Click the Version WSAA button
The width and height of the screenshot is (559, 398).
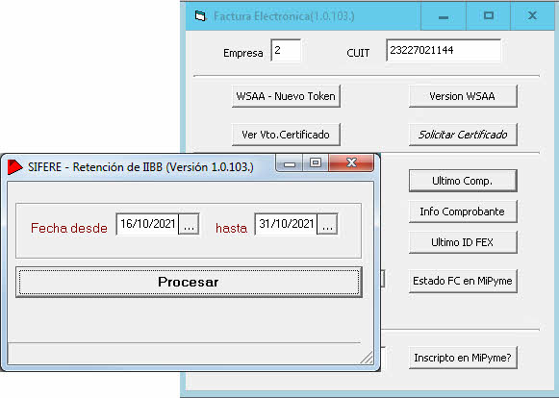click(x=463, y=96)
